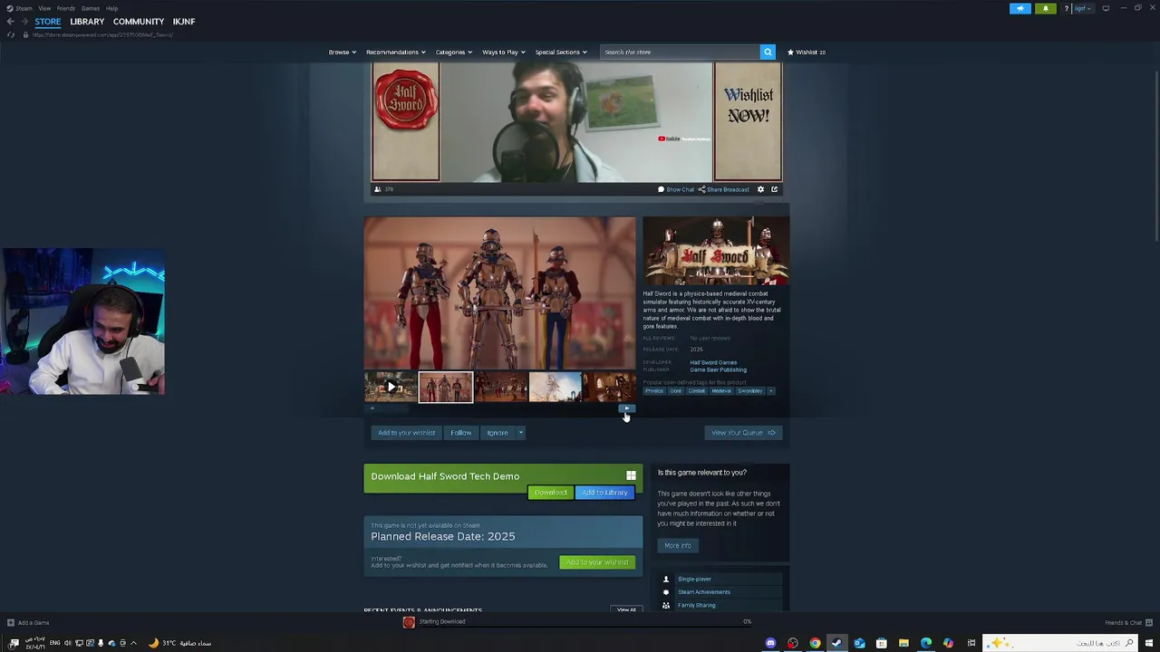
Task: Go back with the Steam back arrow
Action: coord(10,21)
